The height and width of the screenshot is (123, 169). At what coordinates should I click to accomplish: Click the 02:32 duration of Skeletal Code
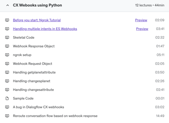[160, 37]
